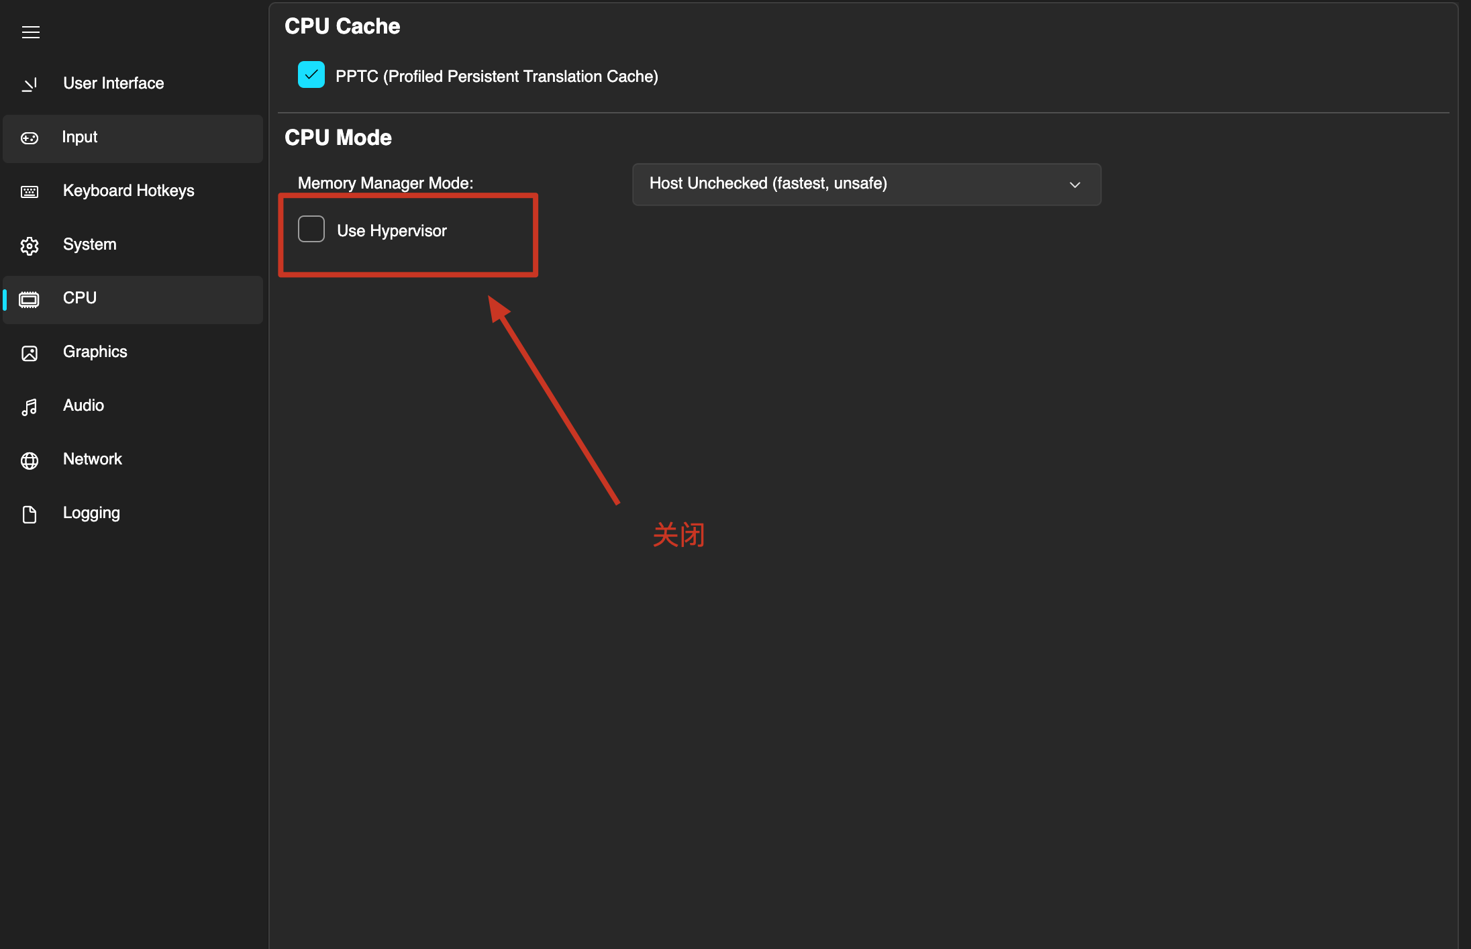Click the Network globe icon

click(30, 460)
